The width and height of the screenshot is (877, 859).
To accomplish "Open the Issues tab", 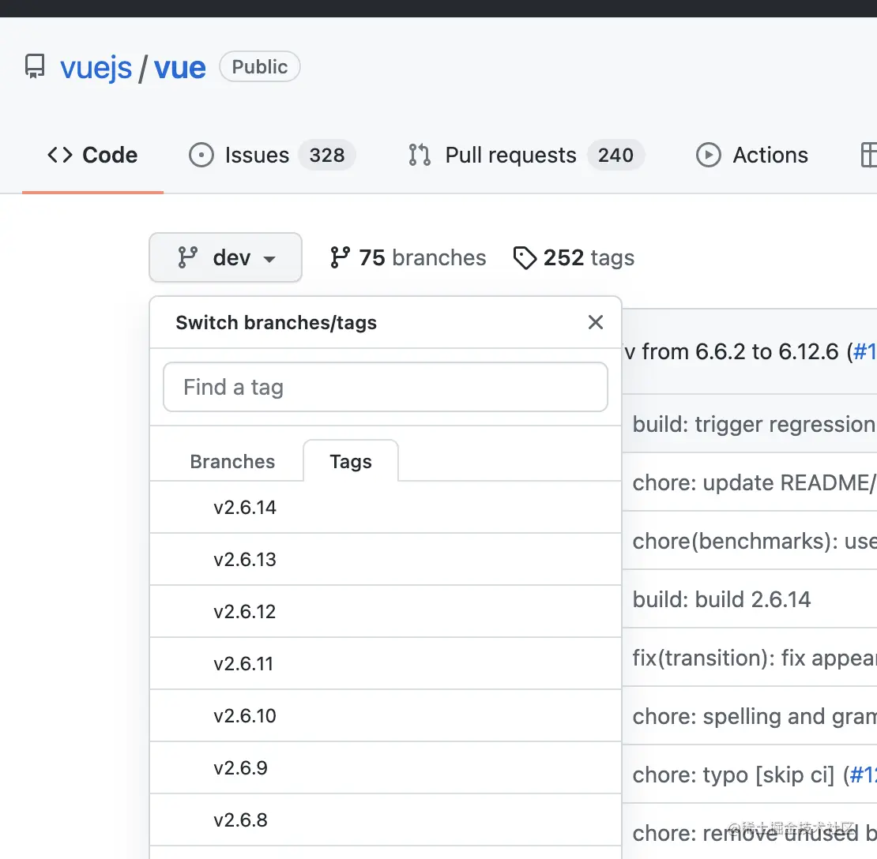I will tap(272, 155).
